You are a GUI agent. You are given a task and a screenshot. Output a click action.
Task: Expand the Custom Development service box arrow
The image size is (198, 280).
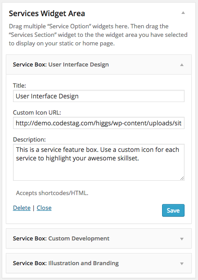pyautogui.click(x=182, y=239)
